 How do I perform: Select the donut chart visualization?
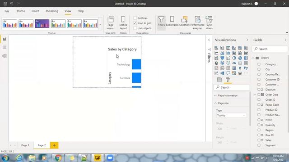240,58
